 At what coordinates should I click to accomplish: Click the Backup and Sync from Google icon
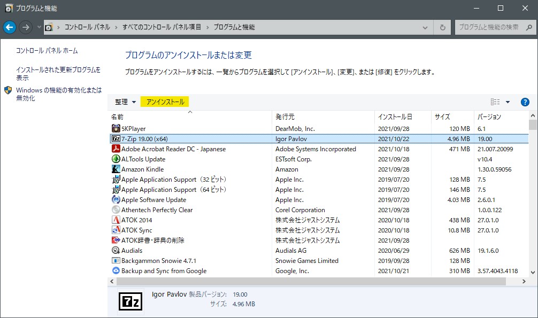pos(116,270)
